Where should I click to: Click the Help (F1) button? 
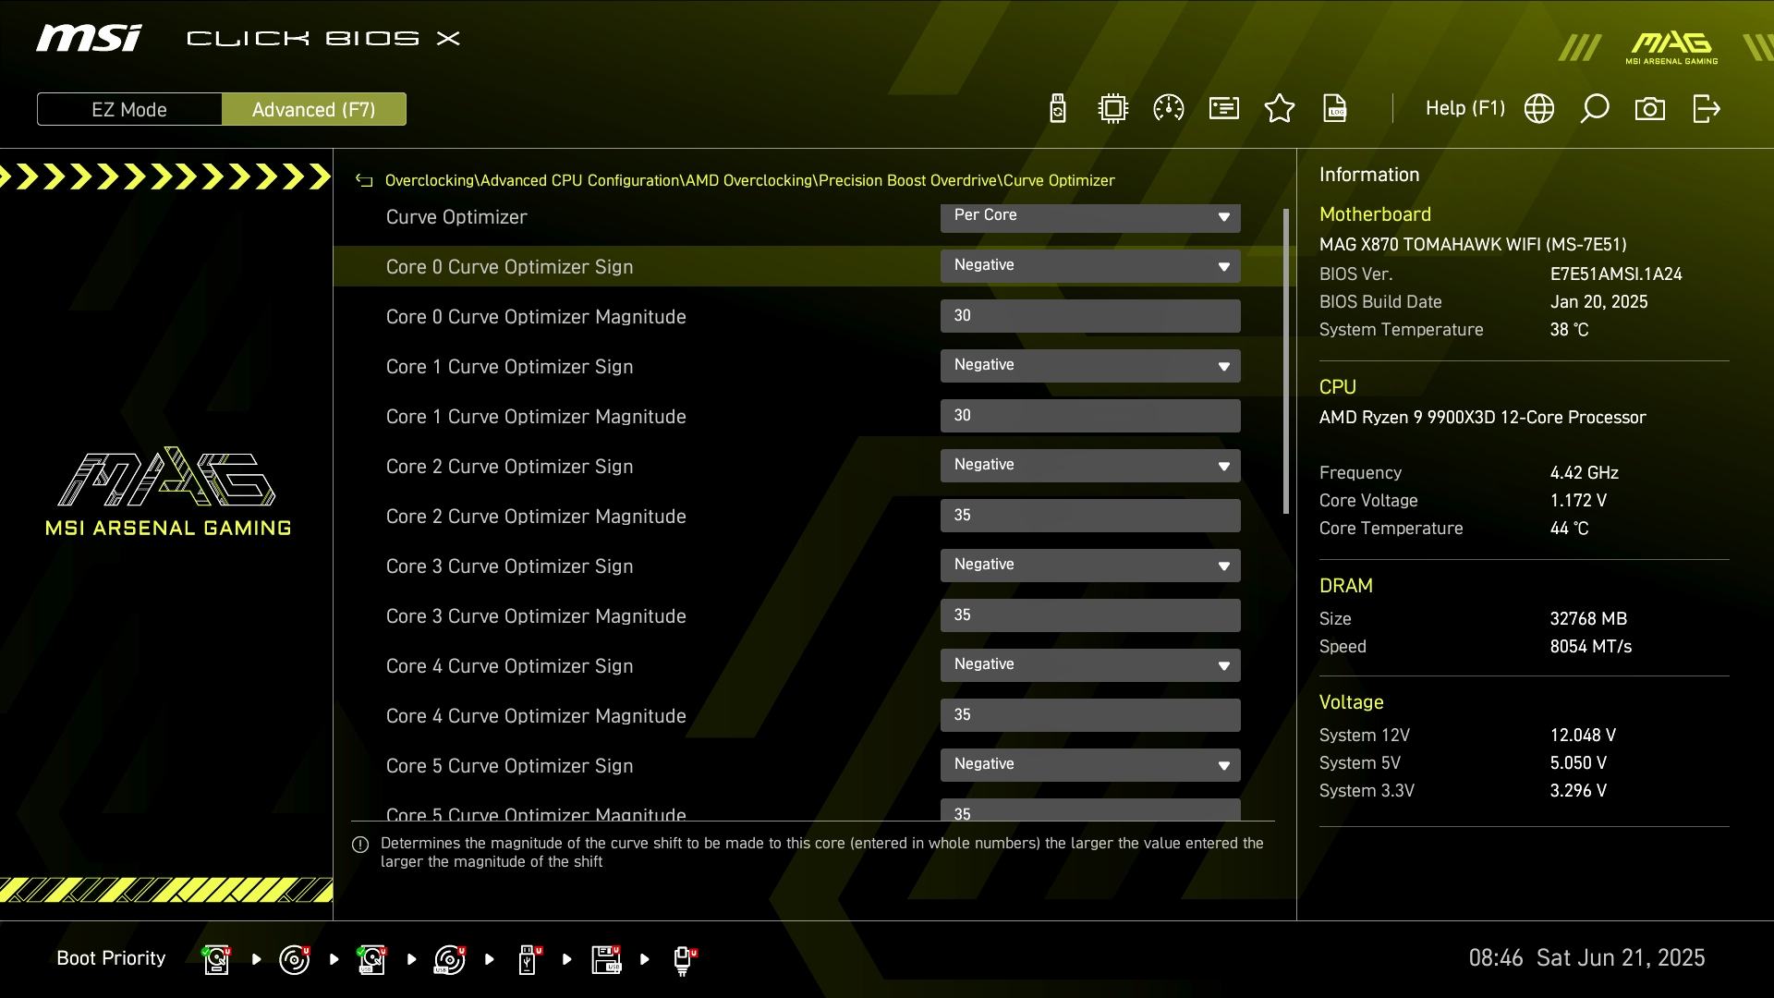tap(1464, 109)
